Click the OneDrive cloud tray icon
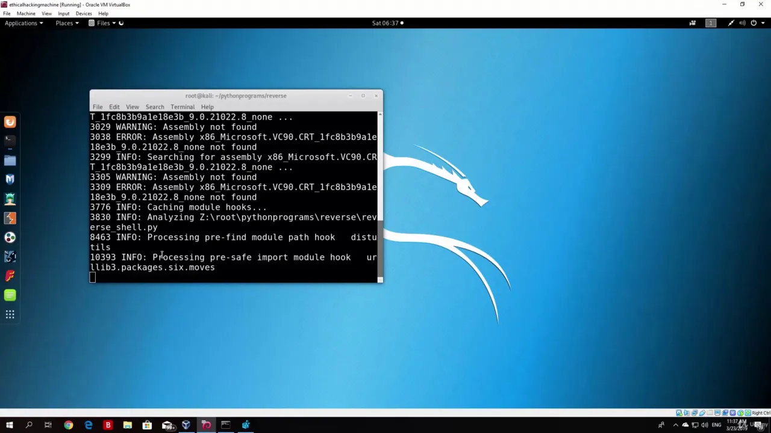771x433 pixels. (x=685, y=425)
